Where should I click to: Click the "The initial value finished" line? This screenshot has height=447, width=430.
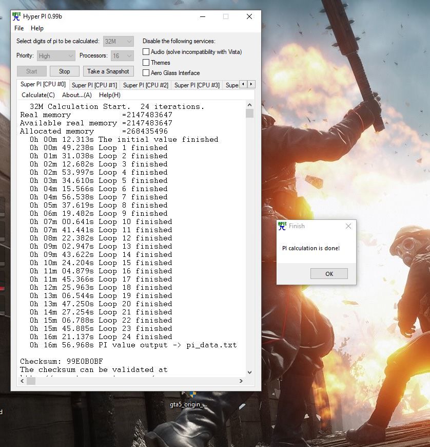[124, 139]
